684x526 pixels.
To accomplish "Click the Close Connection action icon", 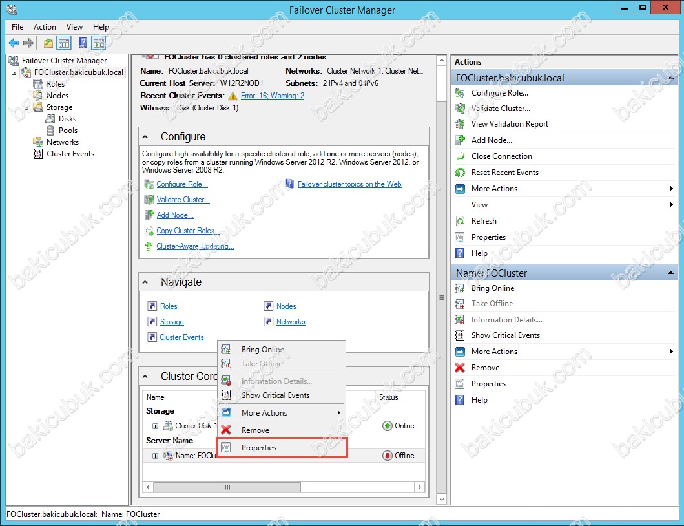I will pyautogui.click(x=460, y=156).
